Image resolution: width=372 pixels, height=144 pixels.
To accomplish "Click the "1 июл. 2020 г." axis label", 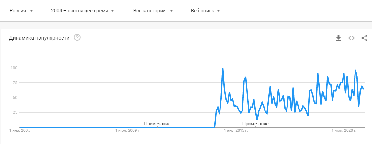I will point(344,130).
